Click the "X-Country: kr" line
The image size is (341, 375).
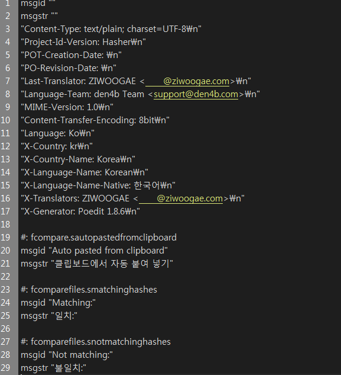pyautogui.click(x=57, y=146)
